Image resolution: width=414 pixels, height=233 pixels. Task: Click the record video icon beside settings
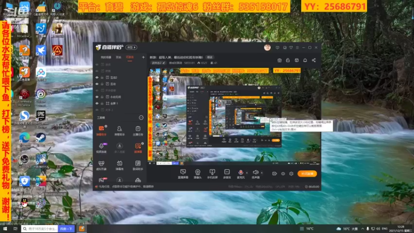click(x=275, y=173)
